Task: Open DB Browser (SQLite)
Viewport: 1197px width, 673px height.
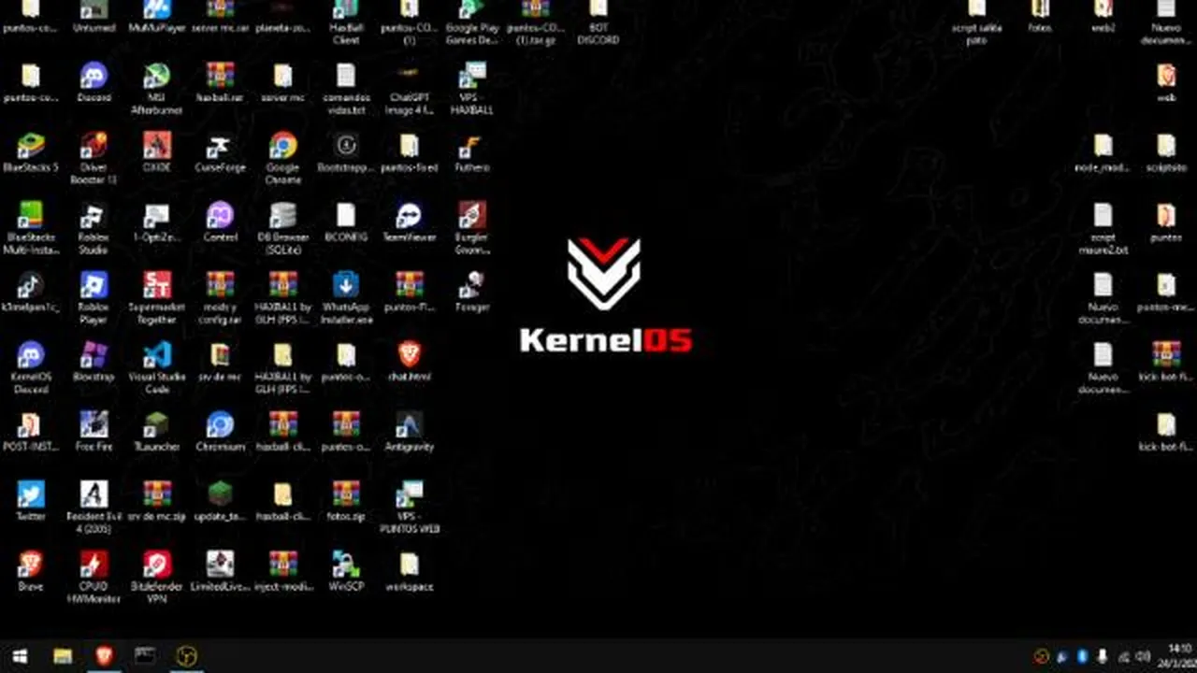Action: [282, 228]
